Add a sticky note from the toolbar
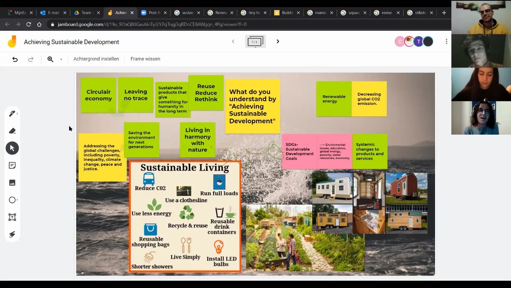The height and width of the screenshot is (288, 511). (12, 165)
